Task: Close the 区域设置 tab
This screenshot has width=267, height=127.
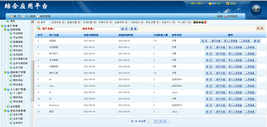Action: [x=95, y=22]
